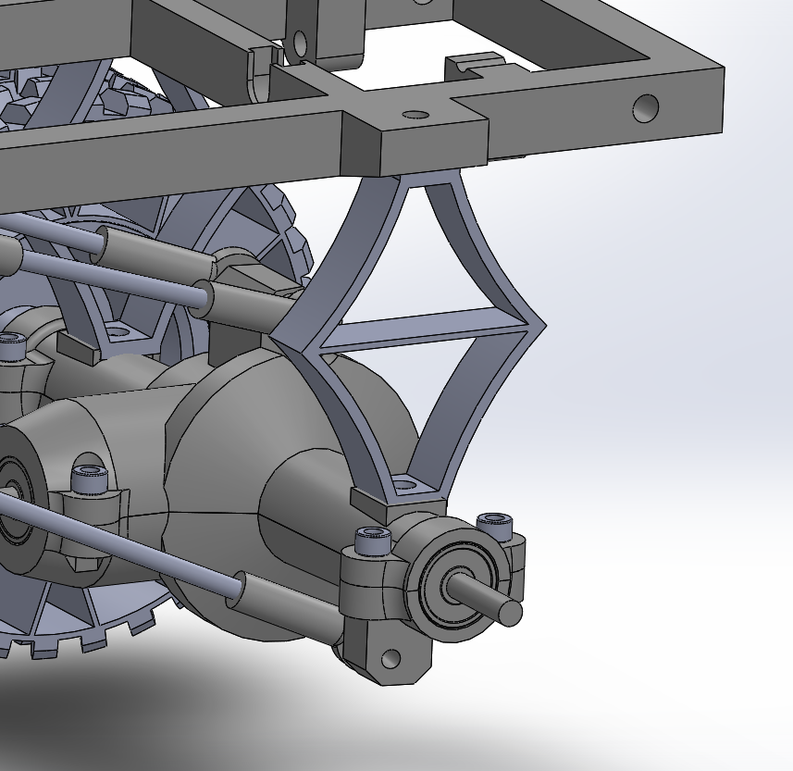Select the small hole on frame's top tab
The height and width of the screenshot is (771, 793).
click(415, 115)
